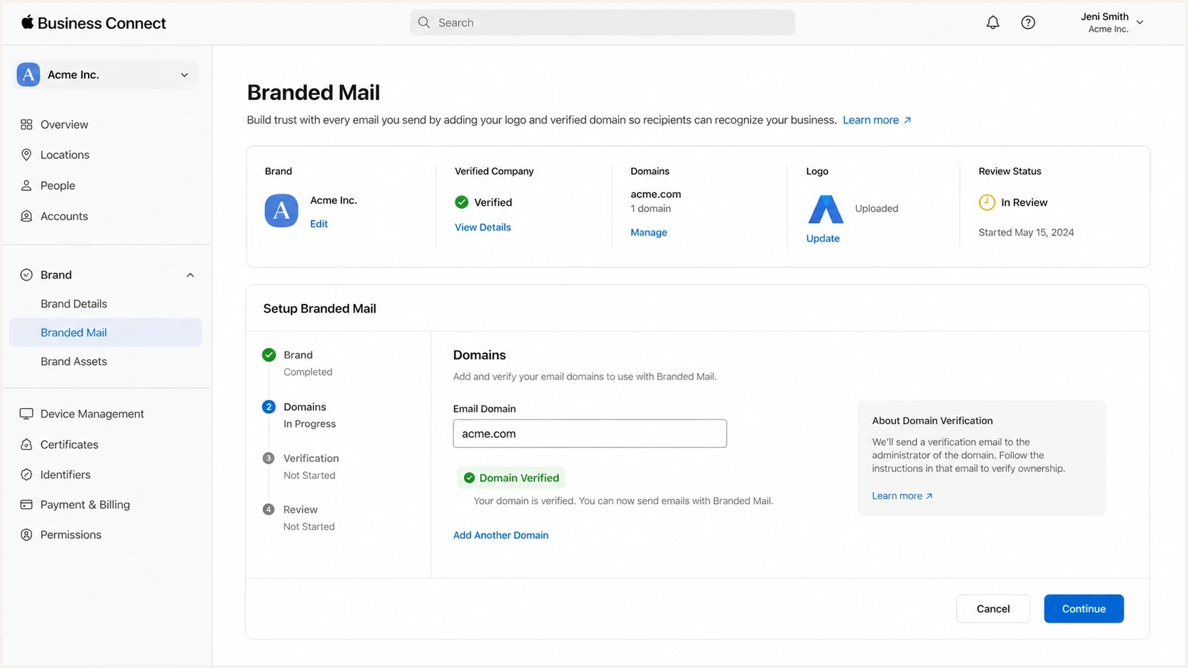Click Update under Logo

click(x=823, y=239)
